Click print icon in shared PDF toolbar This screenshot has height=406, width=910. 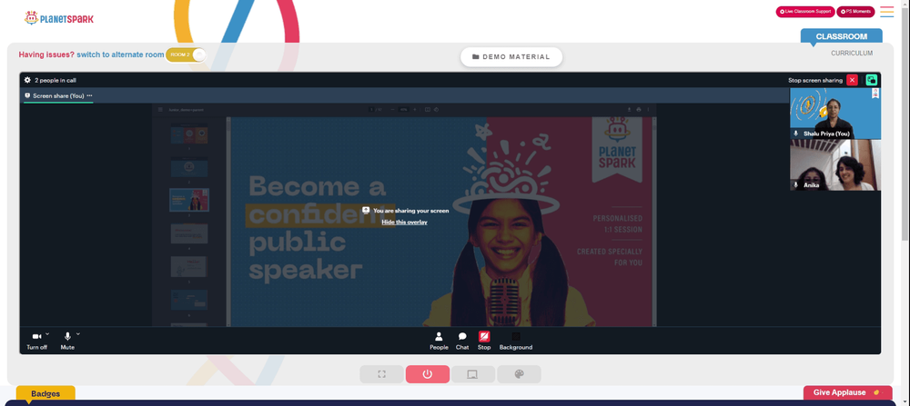(x=639, y=109)
